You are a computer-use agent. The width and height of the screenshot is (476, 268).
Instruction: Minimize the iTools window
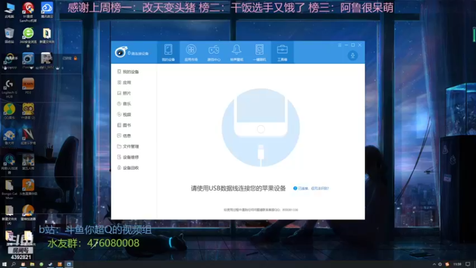click(x=346, y=45)
